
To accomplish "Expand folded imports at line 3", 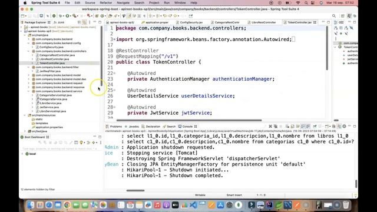I will (114, 39).
